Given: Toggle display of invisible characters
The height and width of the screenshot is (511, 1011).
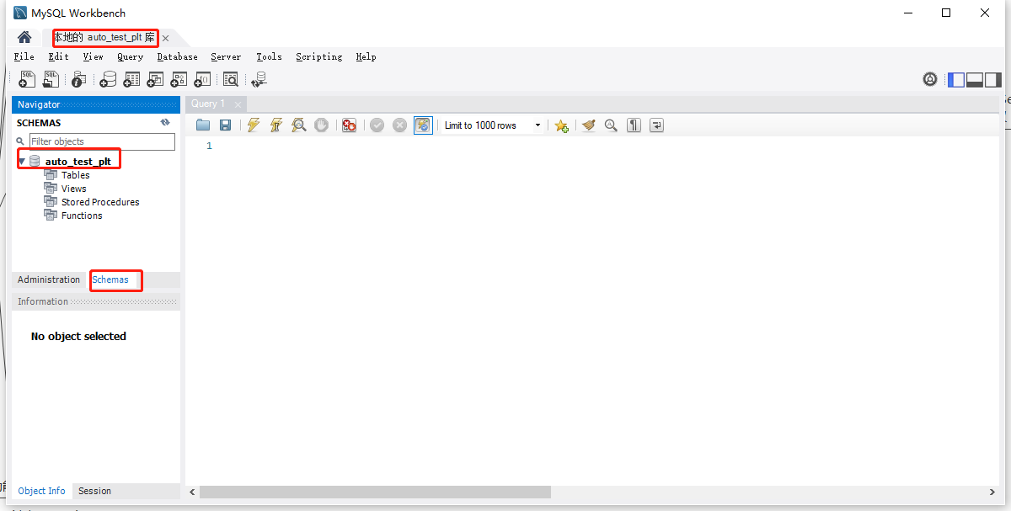Looking at the screenshot, I should 634,125.
